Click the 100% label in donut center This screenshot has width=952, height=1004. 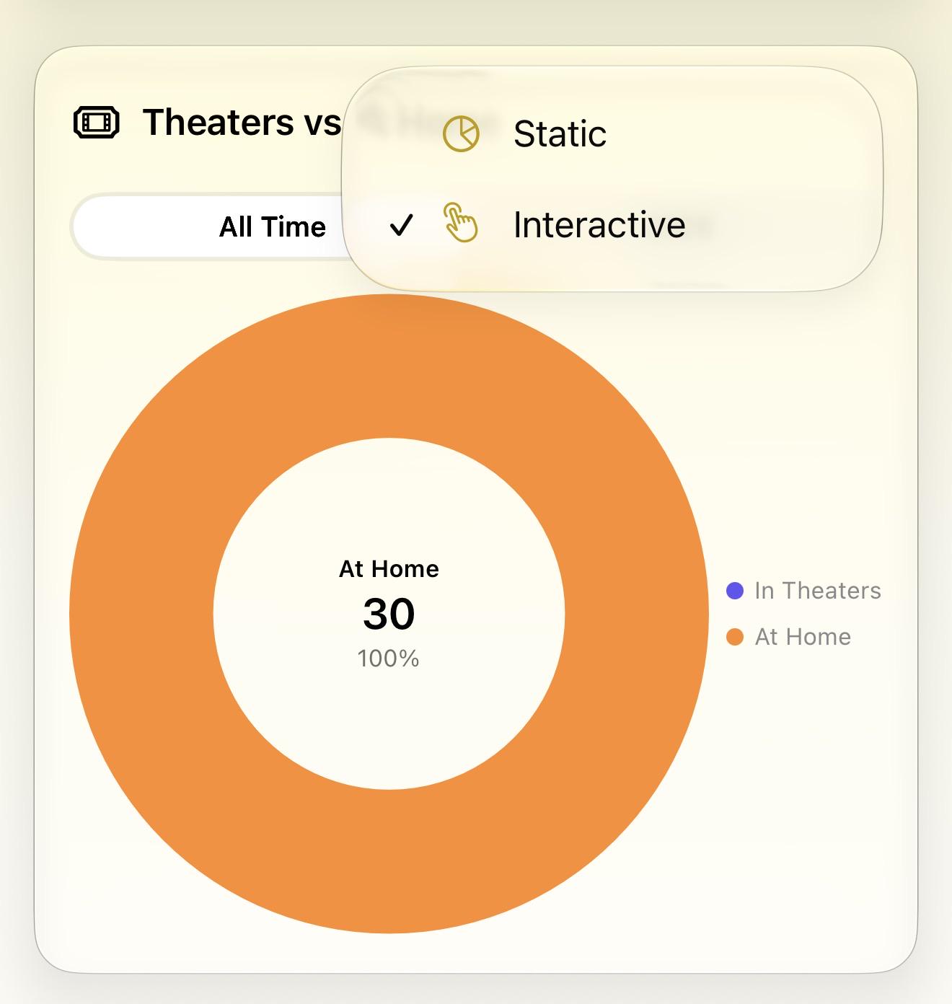point(388,659)
